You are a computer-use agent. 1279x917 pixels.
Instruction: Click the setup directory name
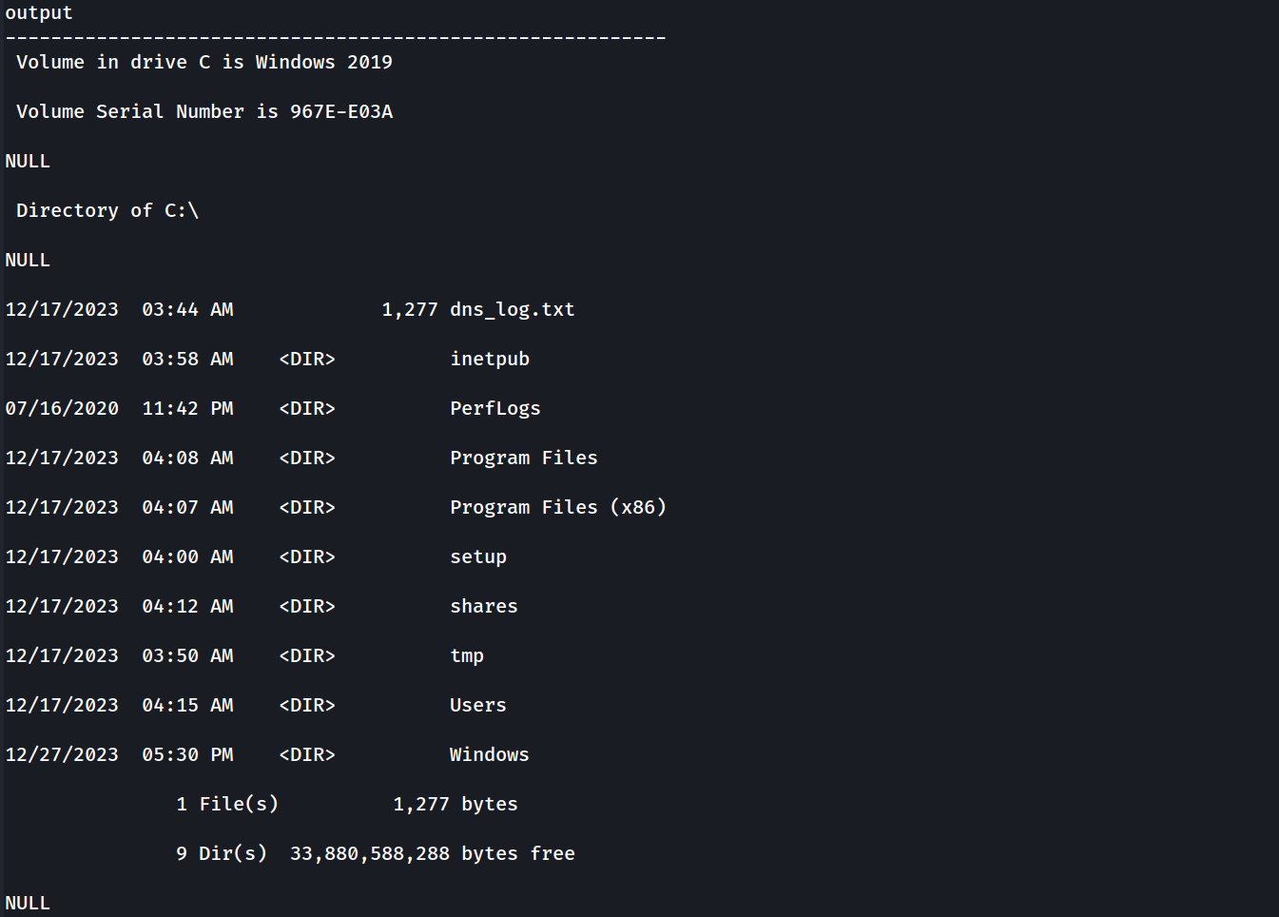(477, 557)
